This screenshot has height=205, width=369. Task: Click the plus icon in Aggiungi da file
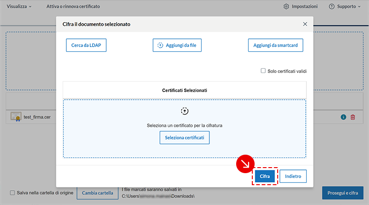(161, 45)
